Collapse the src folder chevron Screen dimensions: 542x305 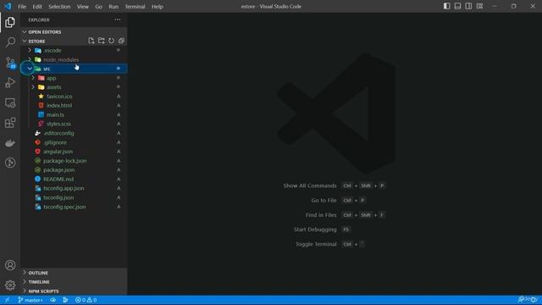tap(30, 69)
